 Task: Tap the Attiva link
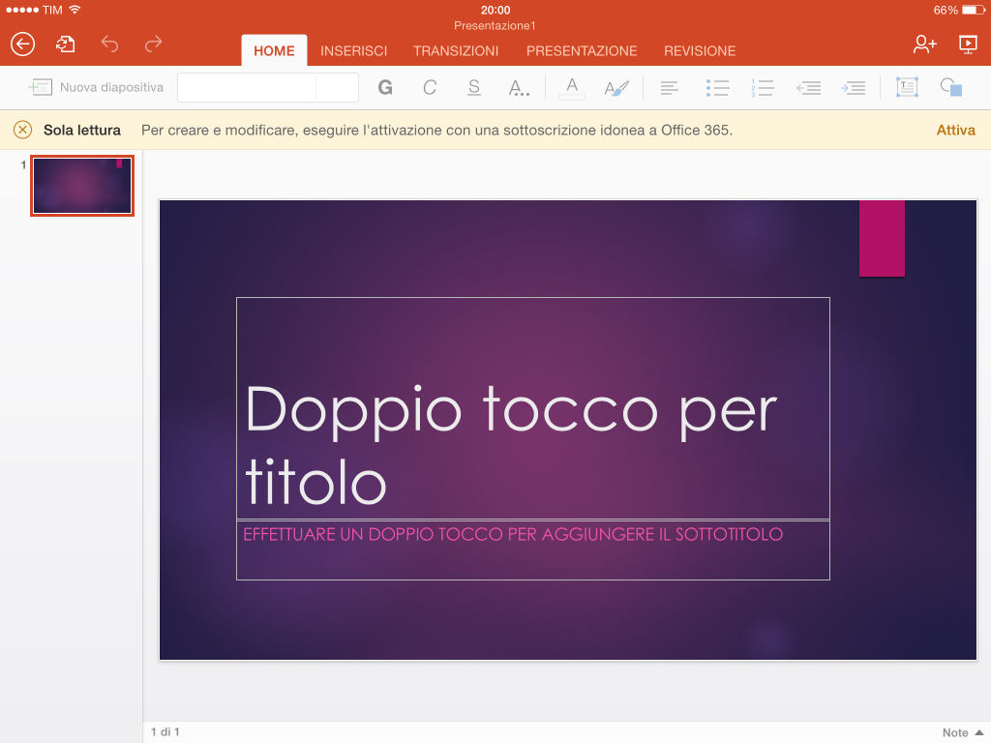pos(955,131)
